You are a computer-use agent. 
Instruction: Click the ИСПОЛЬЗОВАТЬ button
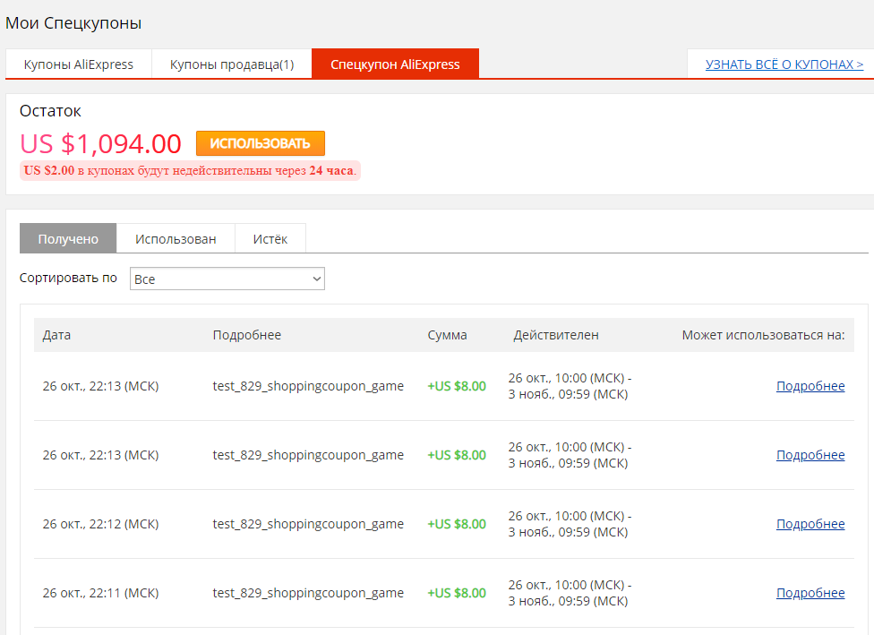261,143
